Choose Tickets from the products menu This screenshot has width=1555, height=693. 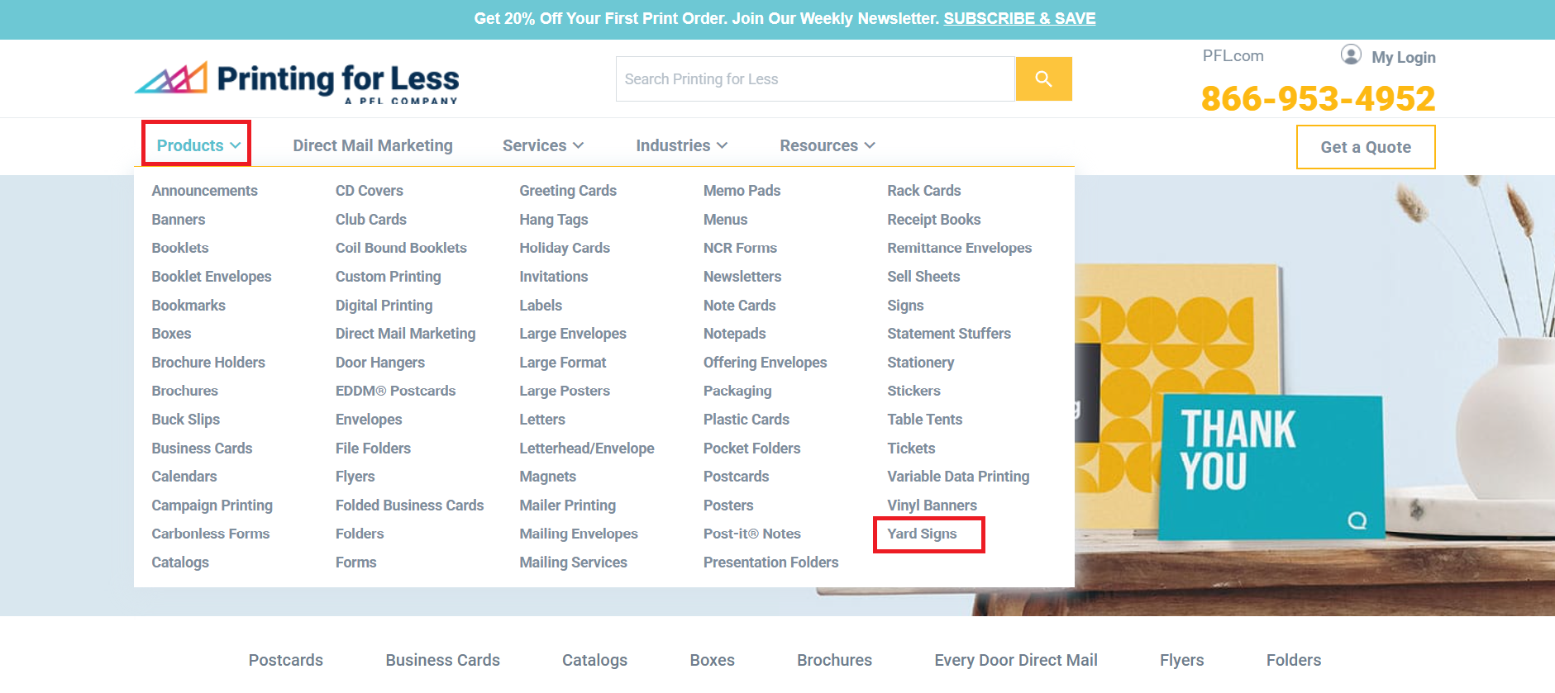click(x=911, y=449)
